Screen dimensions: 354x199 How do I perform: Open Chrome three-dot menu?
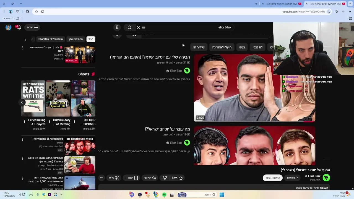pyautogui.click(x=4, y=12)
